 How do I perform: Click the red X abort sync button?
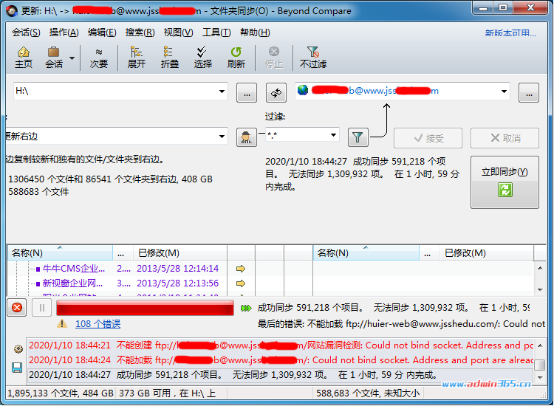[x=16, y=308]
